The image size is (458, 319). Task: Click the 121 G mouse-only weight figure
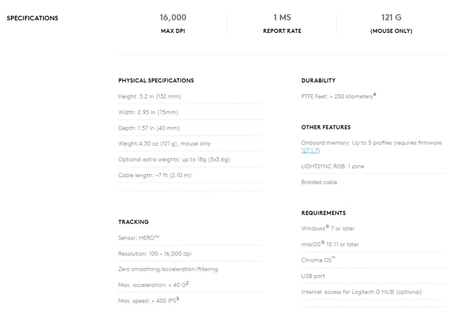pyautogui.click(x=392, y=17)
